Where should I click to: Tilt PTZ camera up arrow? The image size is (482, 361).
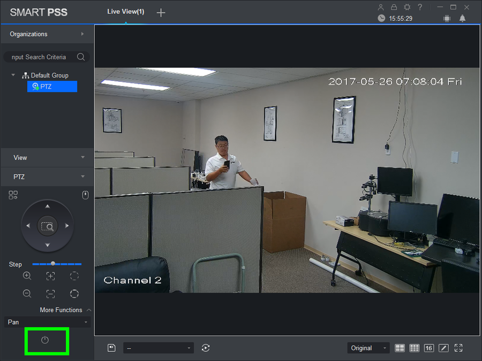47,206
